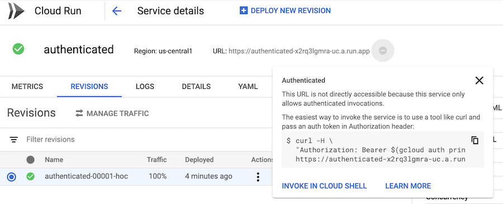Viewport: 503px width, 204px height.
Task: Click Deploy New Revision button
Action: click(x=285, y=11)
